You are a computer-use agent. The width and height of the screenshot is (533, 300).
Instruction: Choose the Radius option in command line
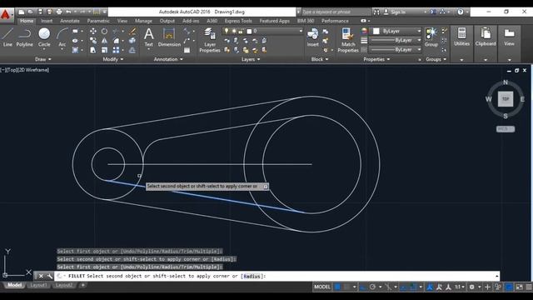point(252,276)
